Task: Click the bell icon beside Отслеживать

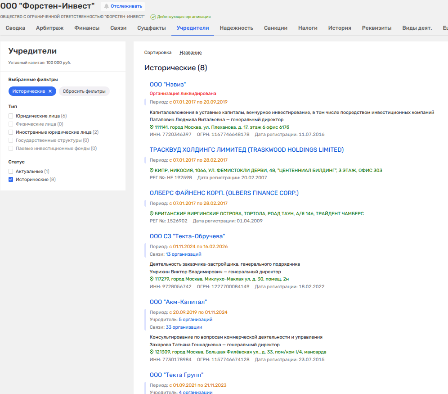Action: pos(107,6)
